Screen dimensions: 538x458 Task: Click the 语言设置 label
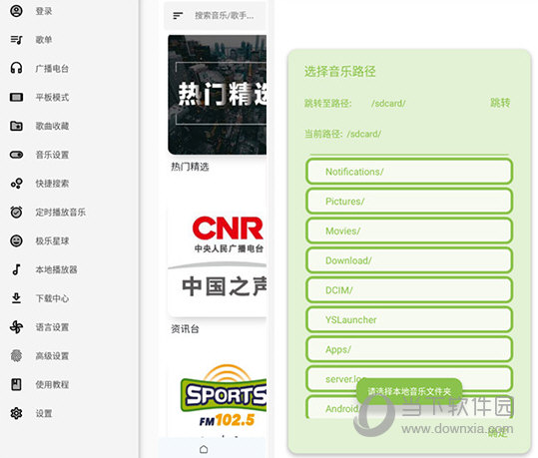[x=52, y=327]
